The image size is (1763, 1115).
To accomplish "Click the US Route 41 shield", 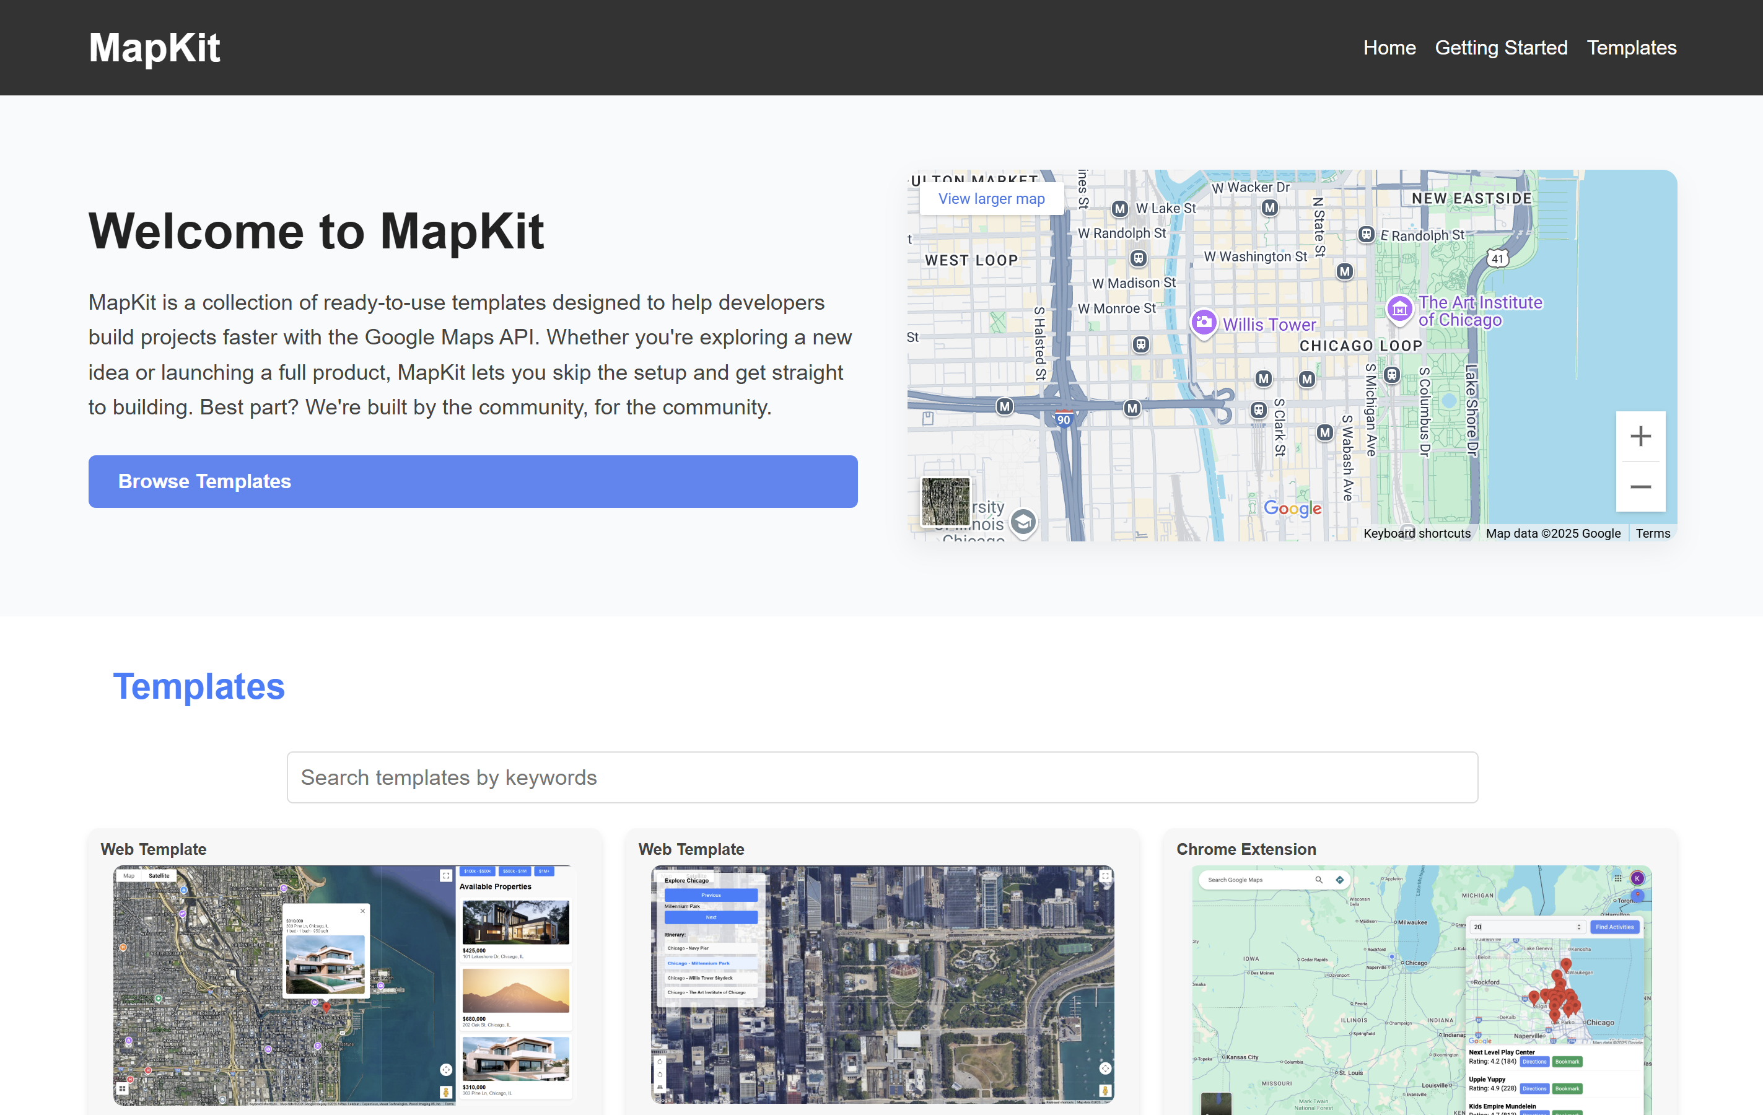I will [x=1497, y=258].
